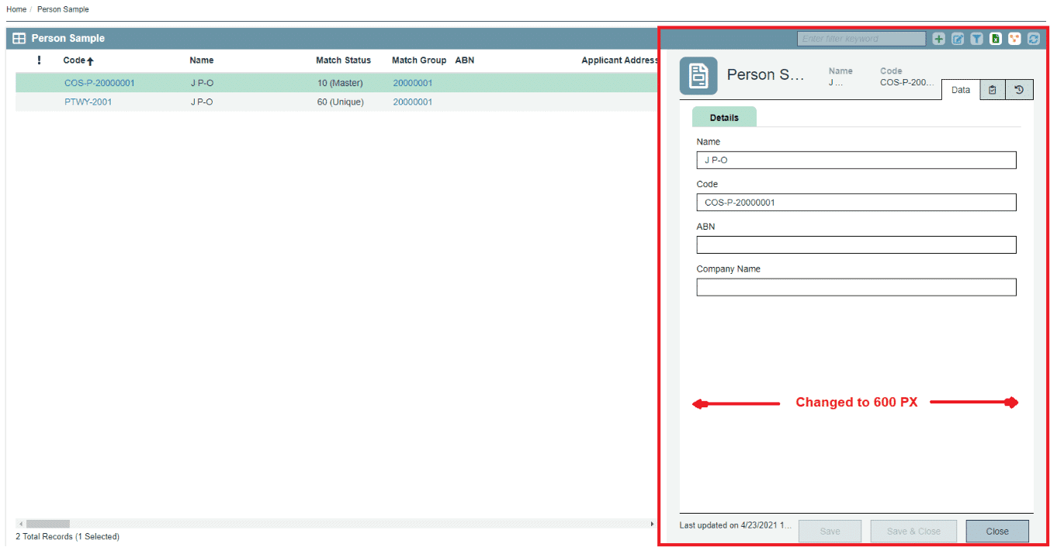Click the filter keyword input field
The height and width of the screenshot is (554, 1057).
pyautogui.click(x=861, y=39)
